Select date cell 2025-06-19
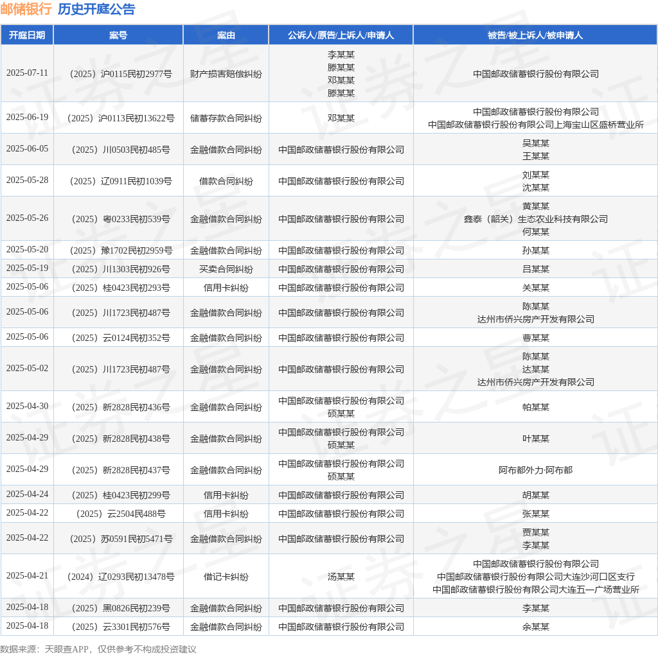The height and width of the screenshot is (655, 658). (x=27, y=117)
